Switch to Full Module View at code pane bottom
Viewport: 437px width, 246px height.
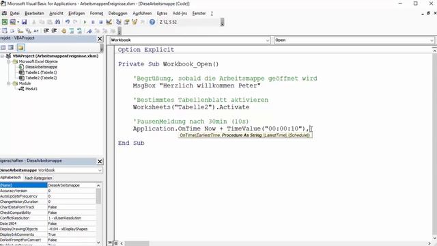pyautogui.click(x=115, y=243)
